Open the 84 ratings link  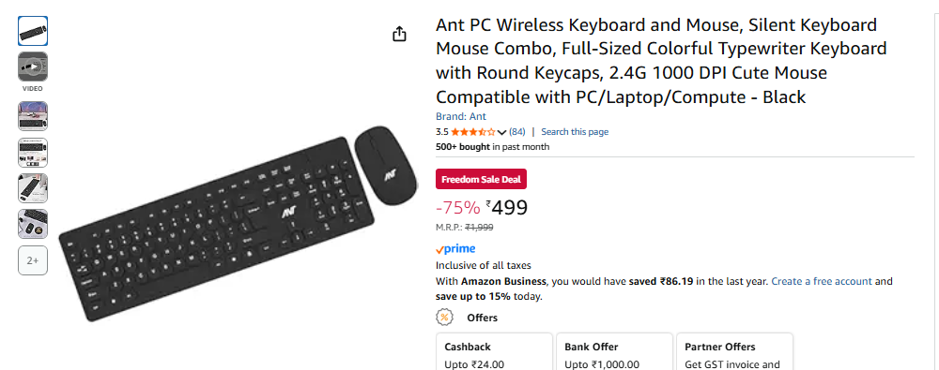pyautogui.click(x=516, y=131)
